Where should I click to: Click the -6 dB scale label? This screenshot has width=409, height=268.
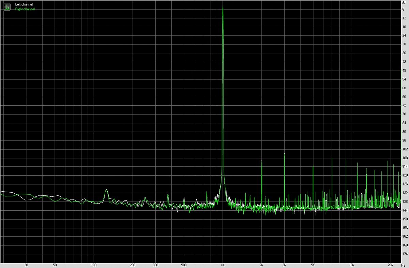[403, 9]
